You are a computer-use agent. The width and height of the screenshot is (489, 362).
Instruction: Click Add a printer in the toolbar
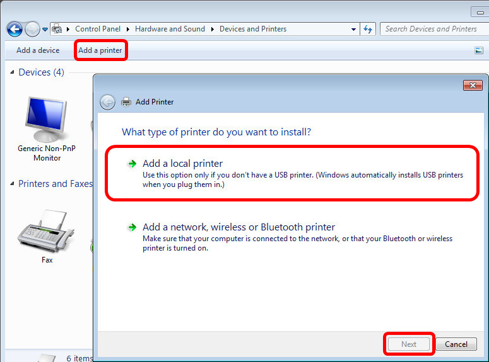tap(100, 50)
